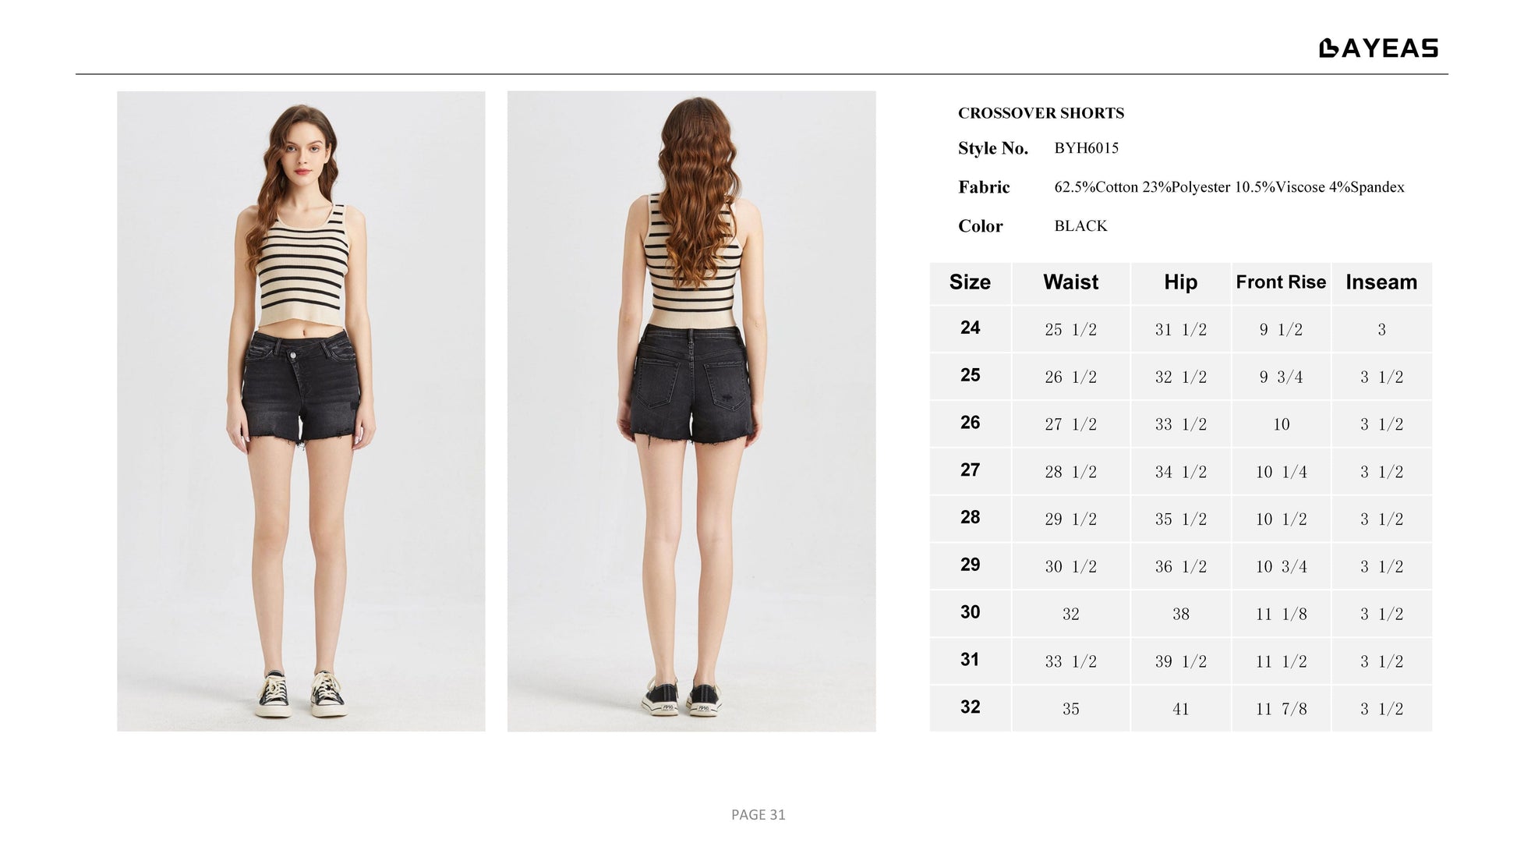
Task: Select size 28 row label
Action: pos(970,517)
